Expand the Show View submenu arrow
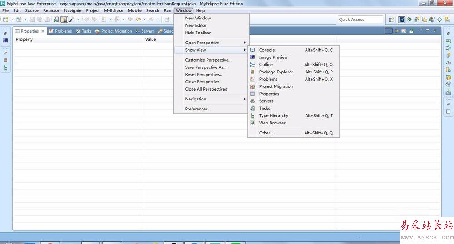 pos(245,50)
